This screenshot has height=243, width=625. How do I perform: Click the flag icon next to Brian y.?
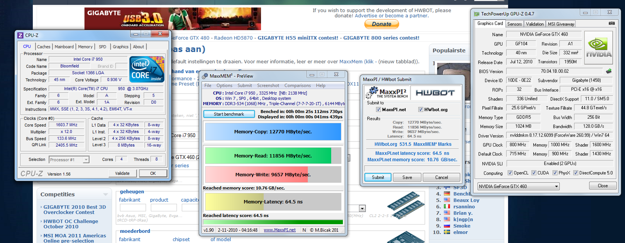(447, 213)
